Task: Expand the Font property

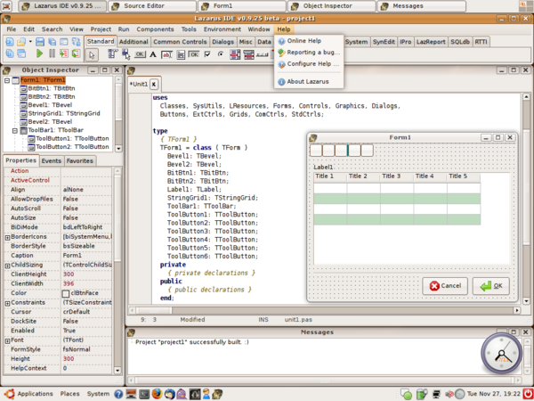Action: tap(7, 340)
